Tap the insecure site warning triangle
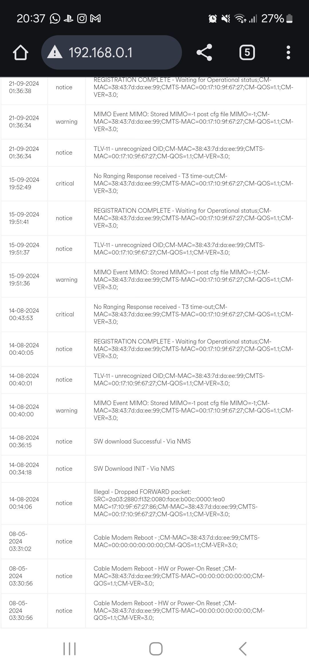309x670 pixels. [55, 52]
